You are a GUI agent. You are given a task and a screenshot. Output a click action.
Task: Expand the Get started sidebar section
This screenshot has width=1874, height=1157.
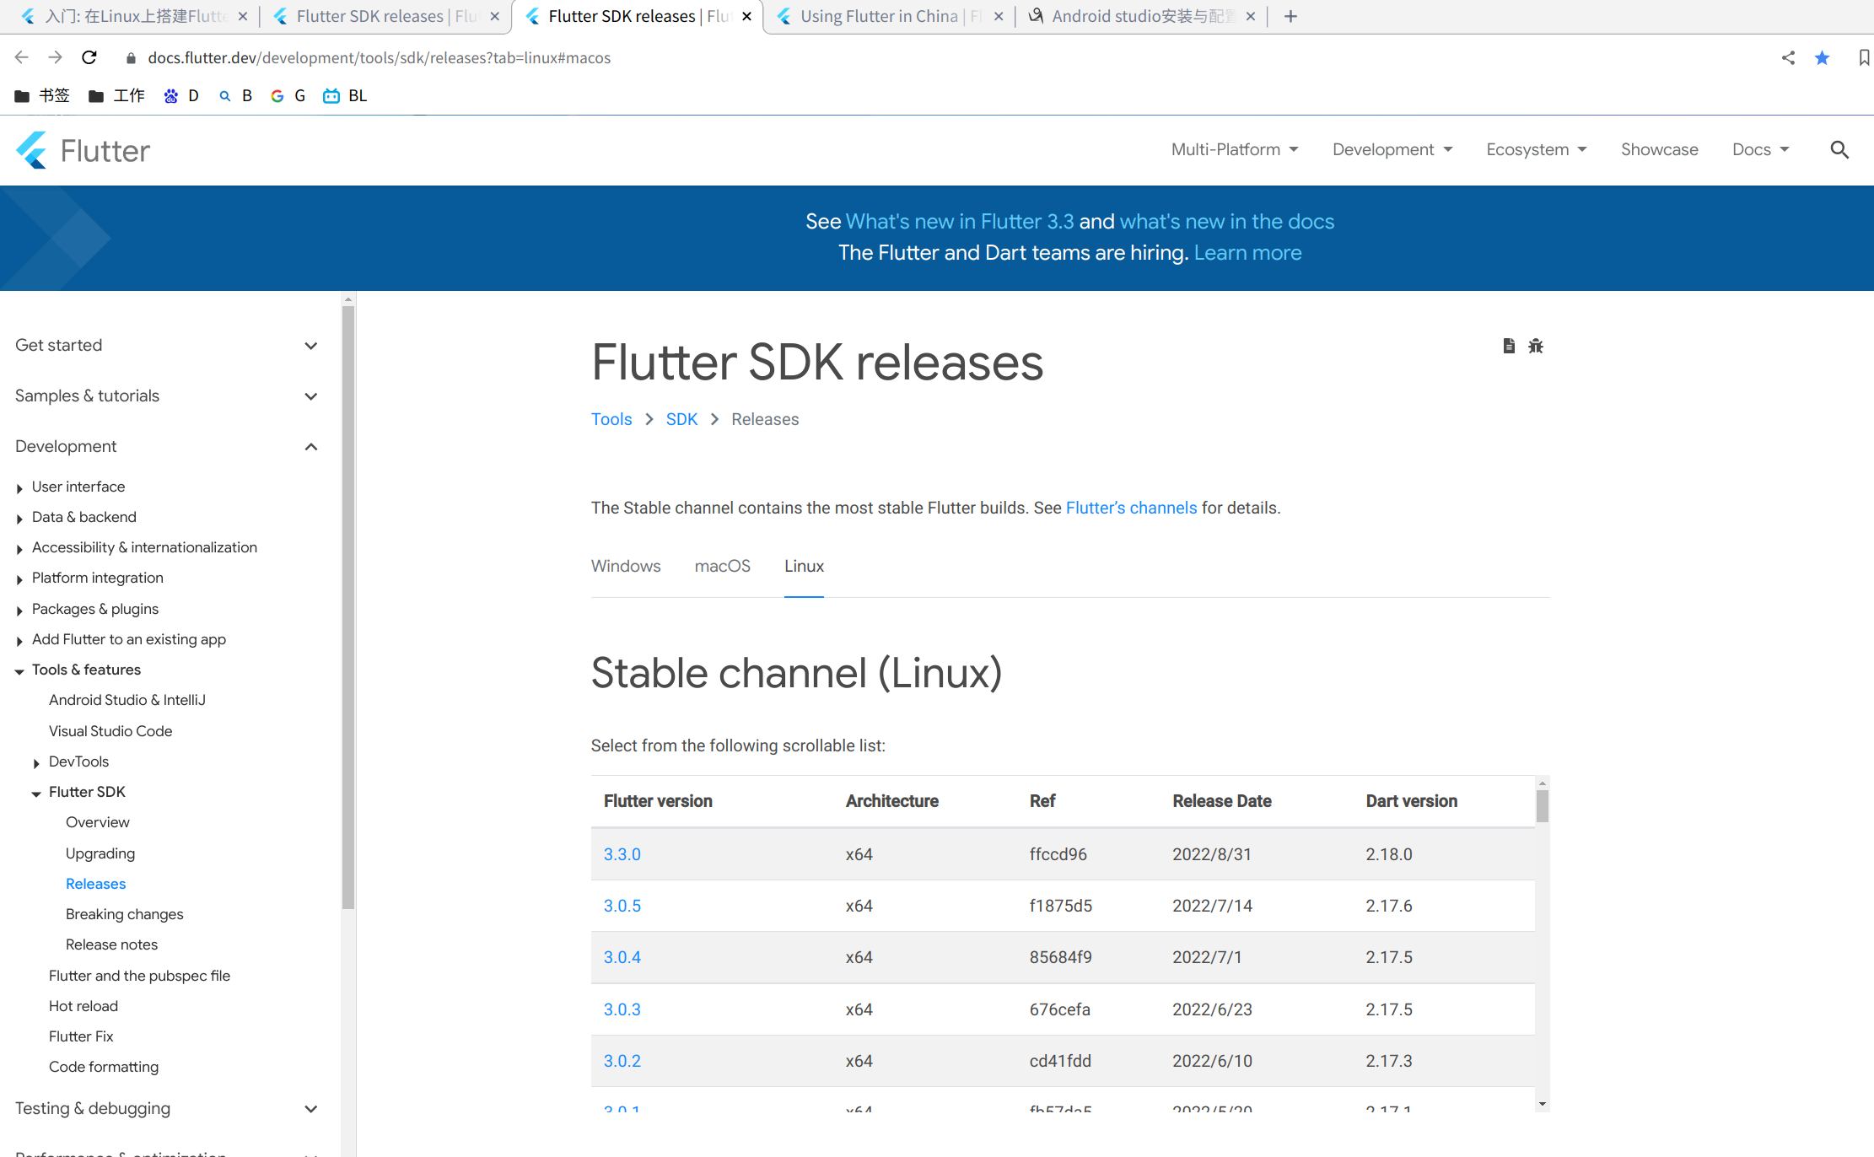(310, 346)
